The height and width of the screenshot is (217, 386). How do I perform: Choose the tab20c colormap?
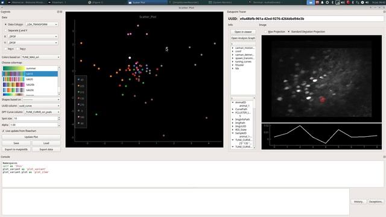tap(30, 90)
